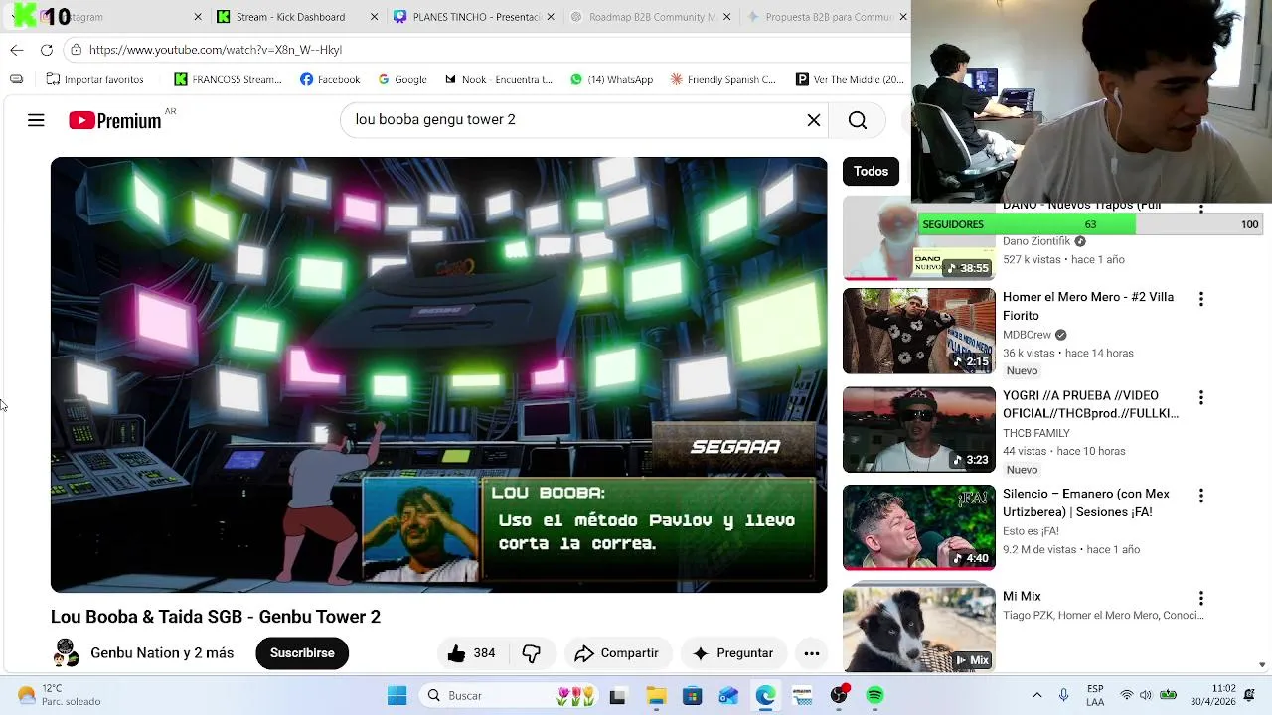The image size is (1272, 715).
Task: Open microphone tray icon
Action: 1064,695
